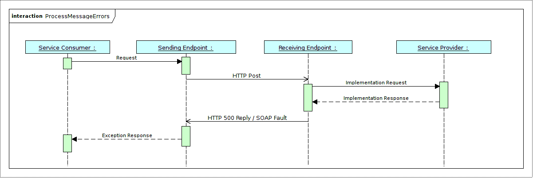This screenshot has width=533, height=178.
Task: Click Sending Endpoint's upper activation bar
Action: click(186, 66)
